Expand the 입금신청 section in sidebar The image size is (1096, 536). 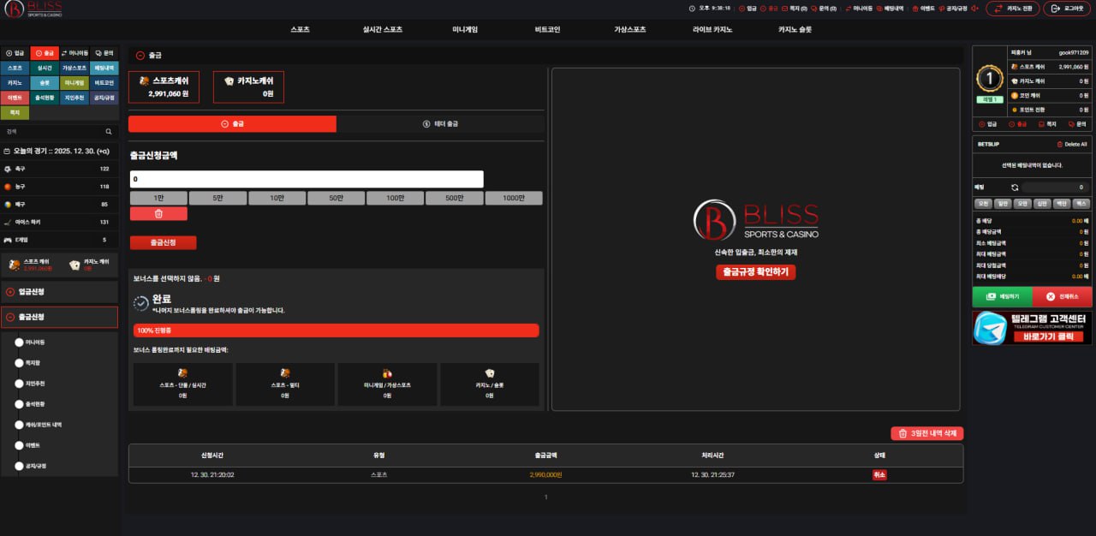(x=60, y=292)
